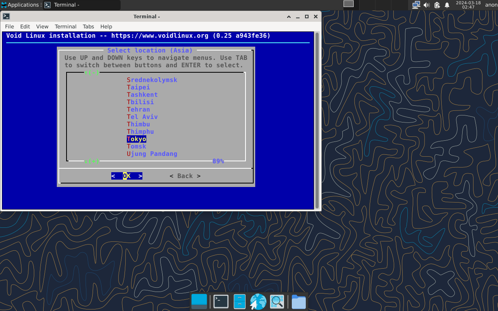
Task: Click the Back button in the dialog
Action: (x=185, y=176)
